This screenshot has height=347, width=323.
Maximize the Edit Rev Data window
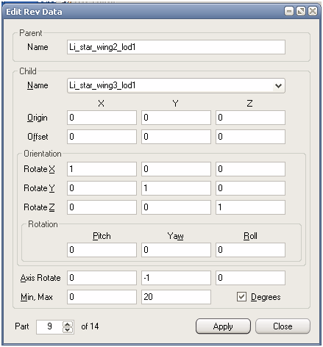tap(301, 11)
